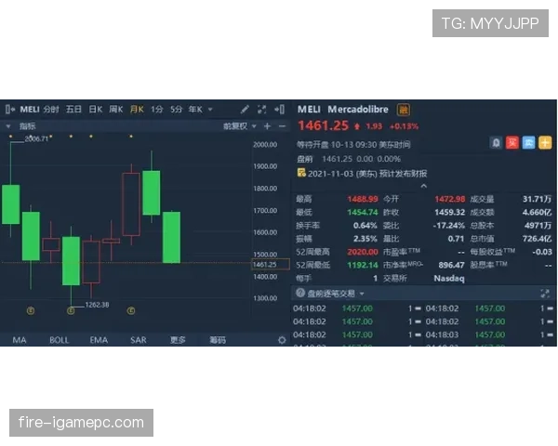Zoom out the chart with the minus icon
The height and width of the screenshot is (446, 558).
[282, 126]
